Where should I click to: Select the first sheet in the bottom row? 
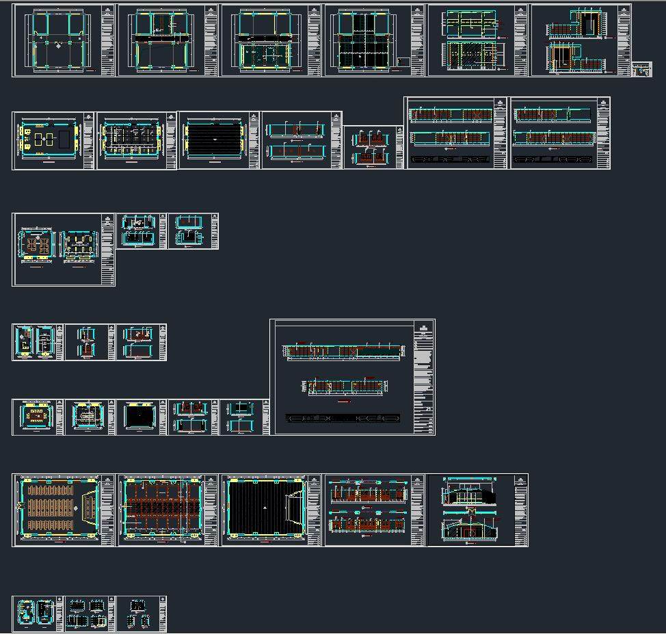pos(38,613)
